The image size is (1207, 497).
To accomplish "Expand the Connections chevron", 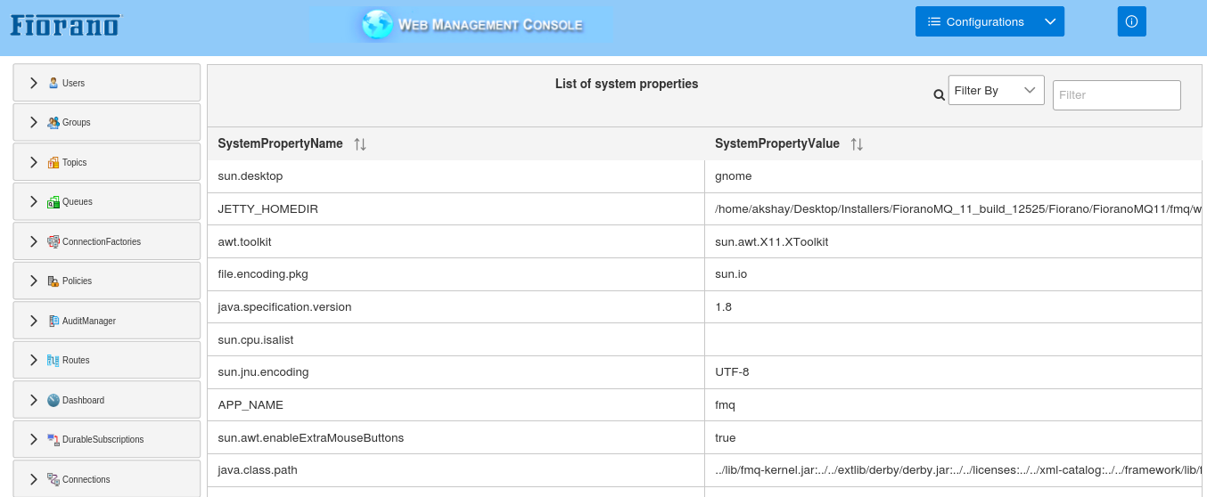I will coord(33,479).
